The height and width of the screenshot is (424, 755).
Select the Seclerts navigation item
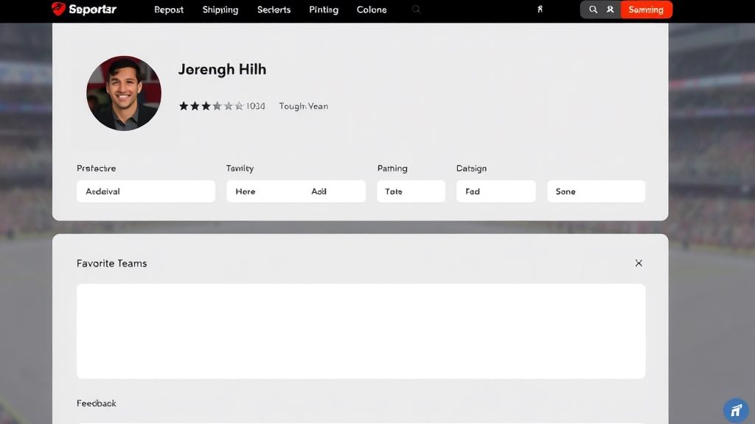coord(274,10)
